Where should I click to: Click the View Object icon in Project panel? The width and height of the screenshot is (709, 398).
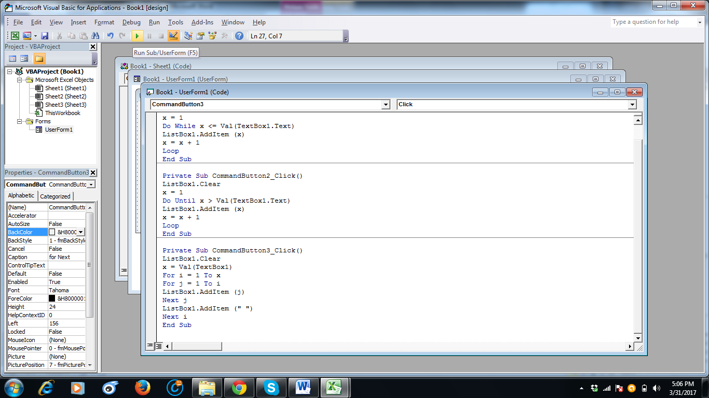coord(24,59)
